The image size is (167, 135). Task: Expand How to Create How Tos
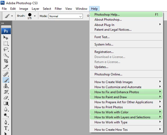(126, 129)
